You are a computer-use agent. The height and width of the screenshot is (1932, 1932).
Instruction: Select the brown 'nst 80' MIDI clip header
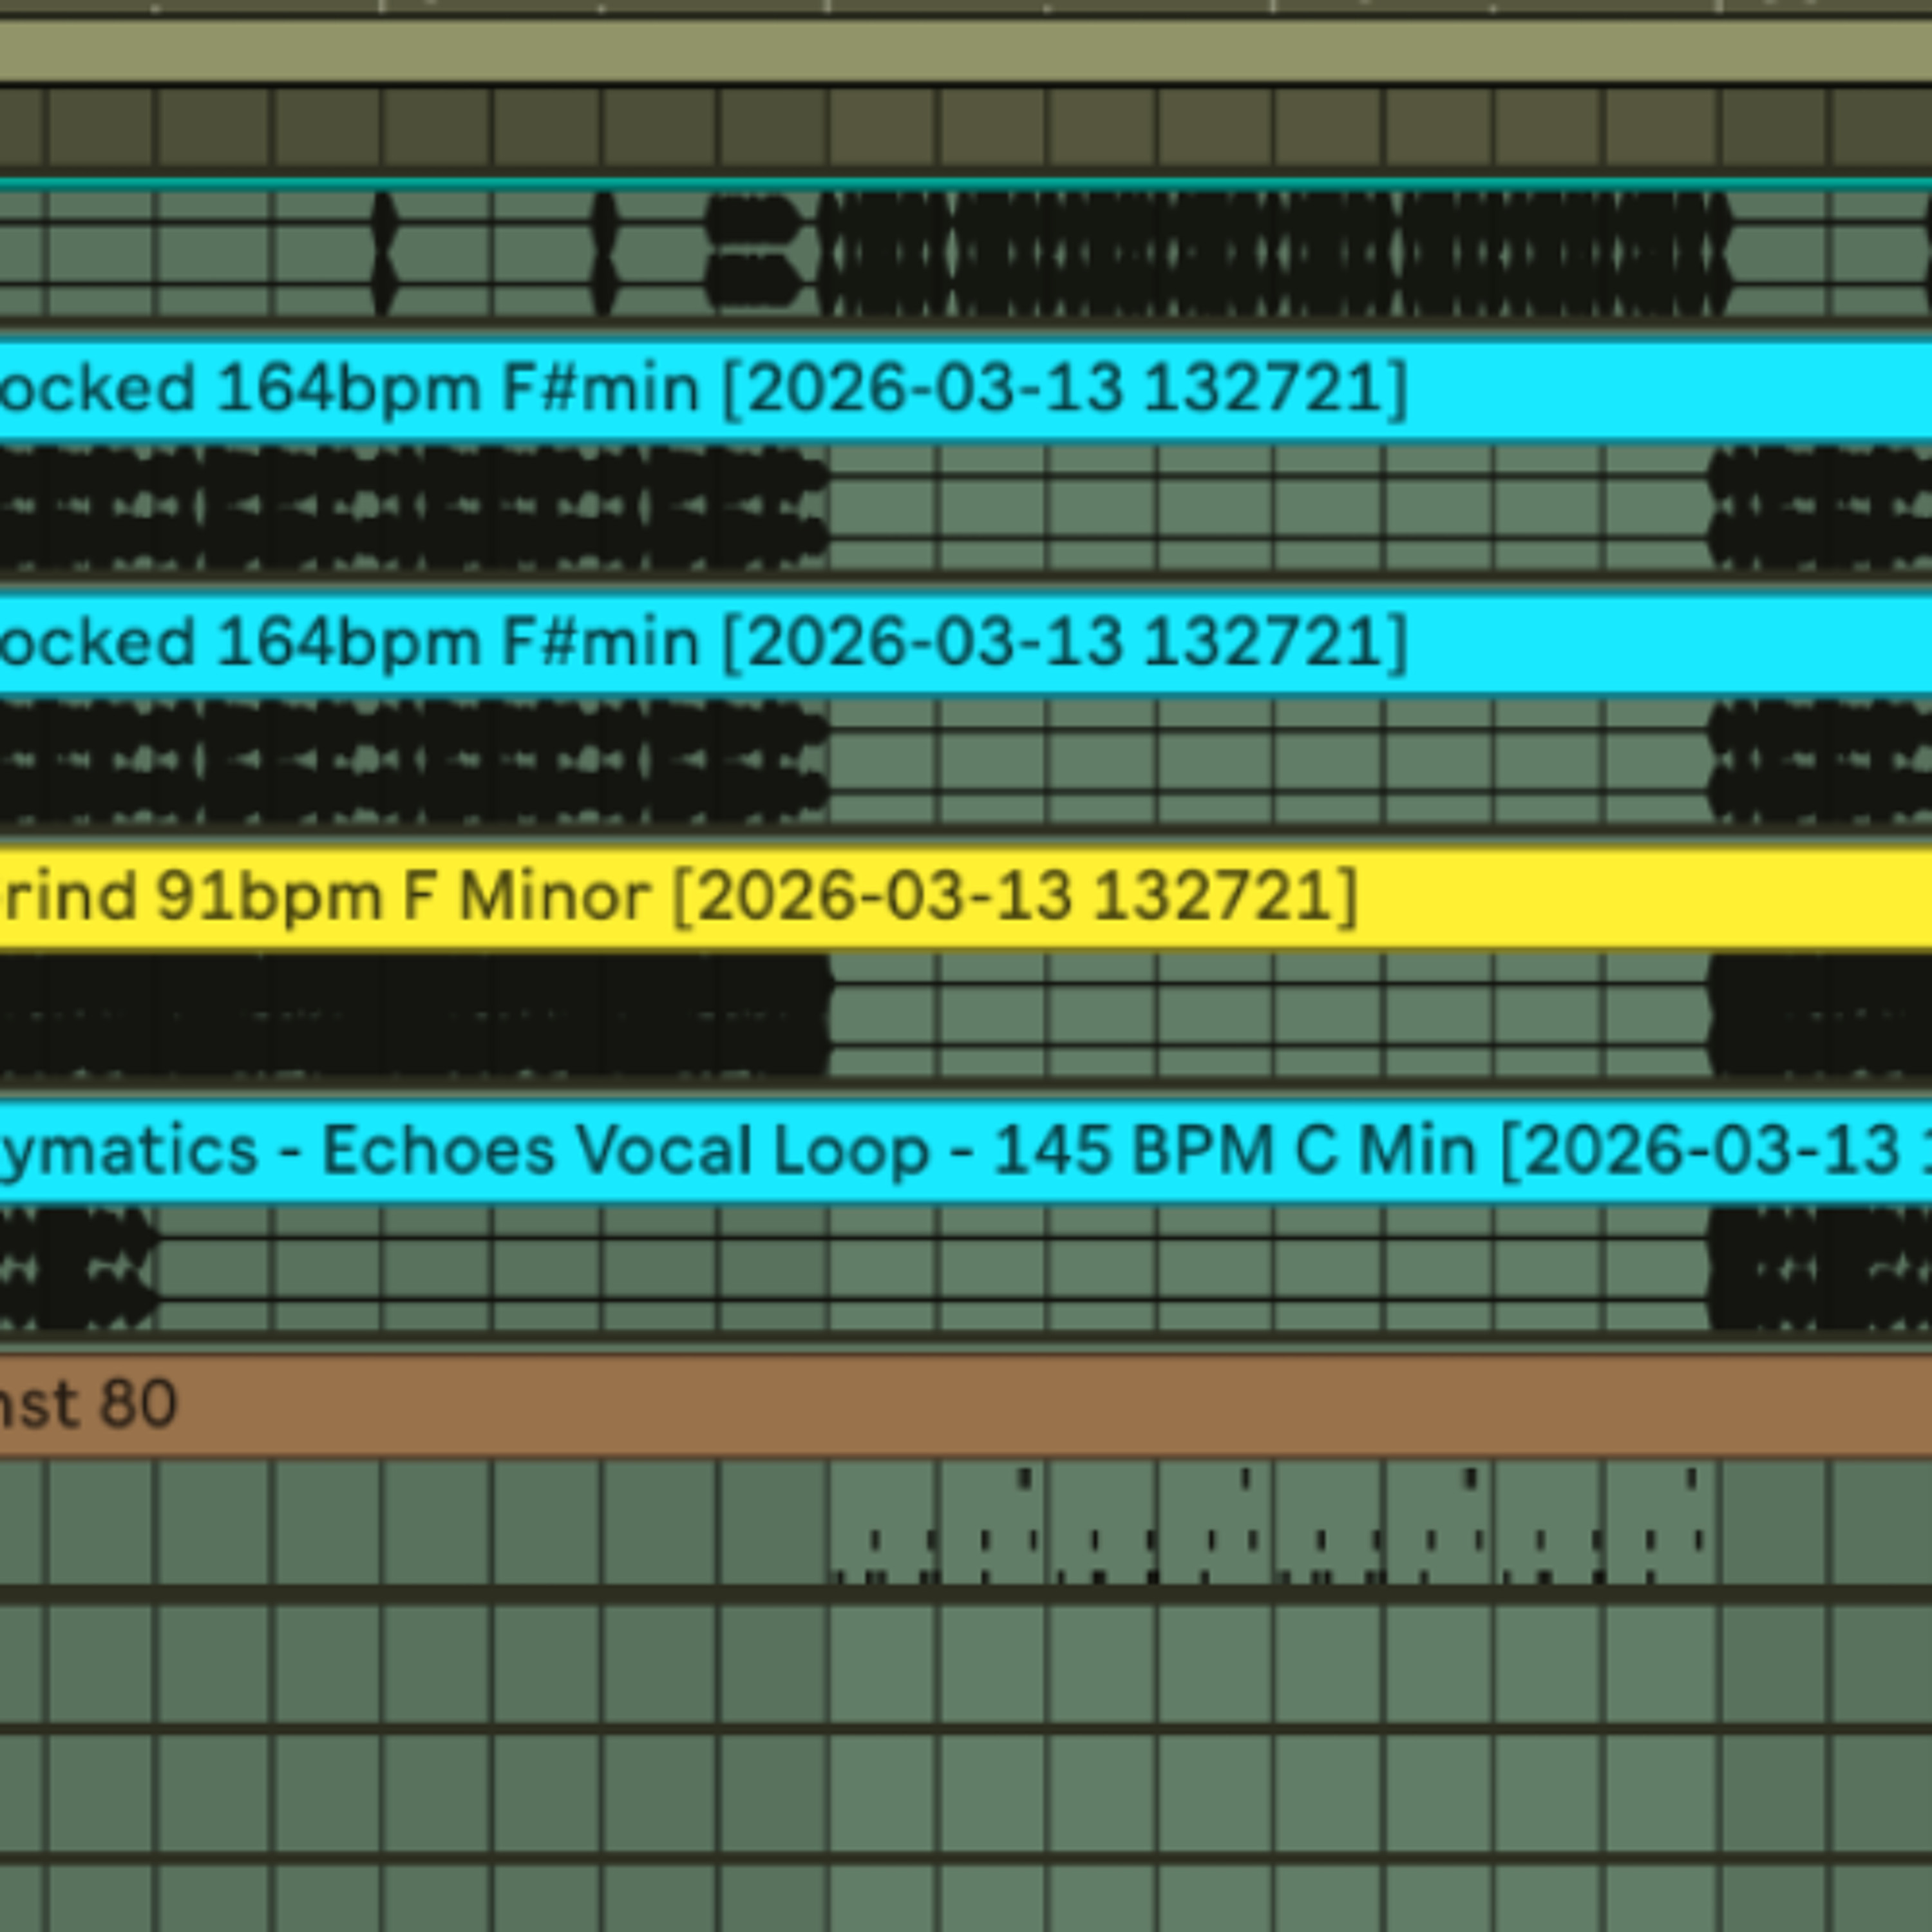coord(966,1406)
